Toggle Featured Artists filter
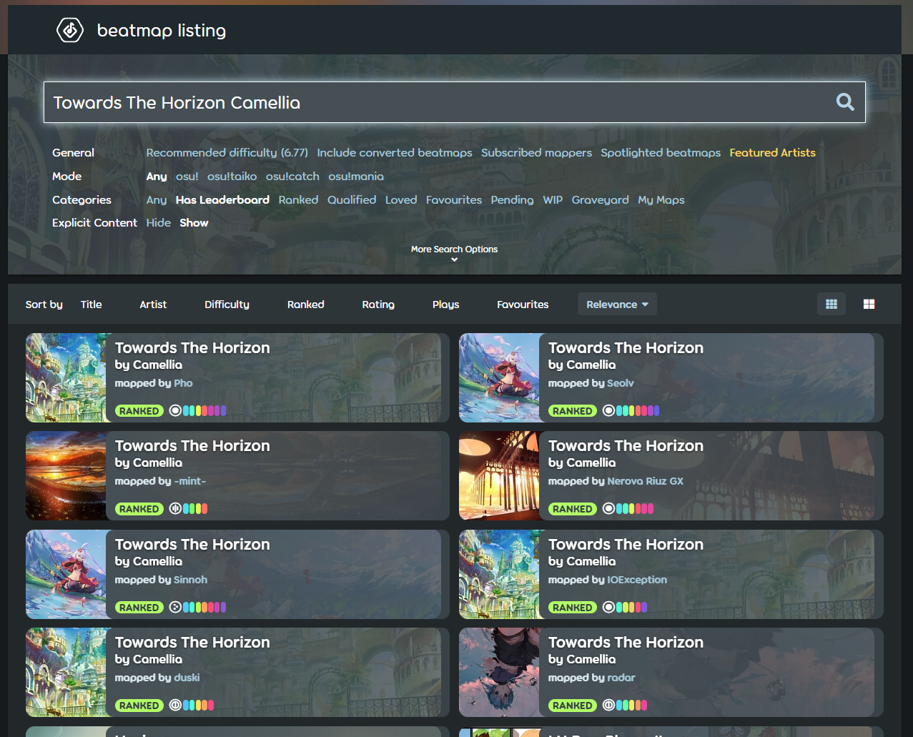This screenshot has width=913, height=737. [x=772, y=152]
